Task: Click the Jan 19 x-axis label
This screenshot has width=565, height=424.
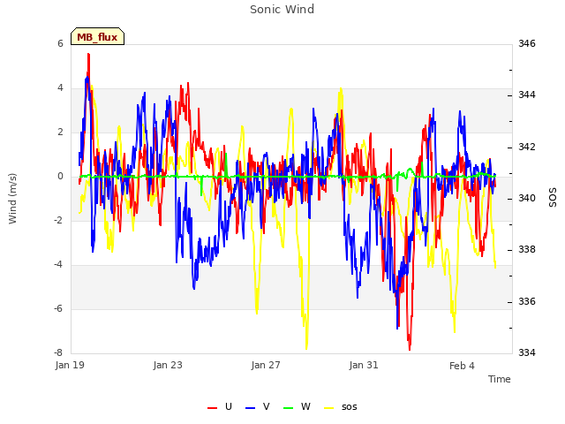Action: [x=70, y=365]
